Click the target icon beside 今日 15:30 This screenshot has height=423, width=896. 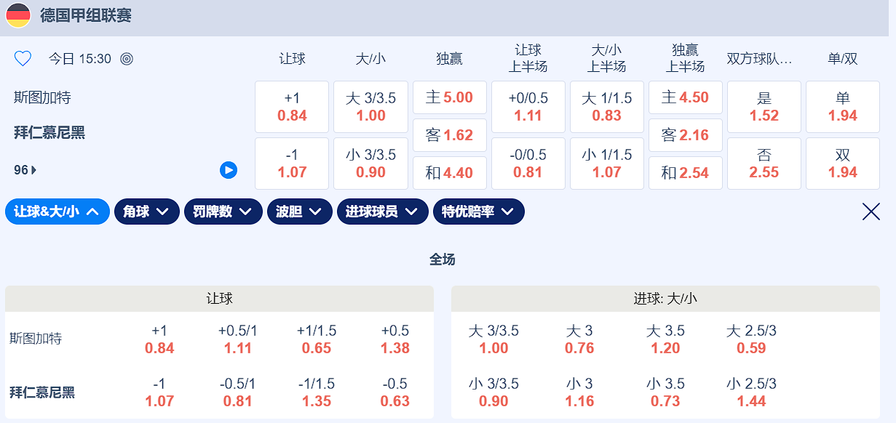[127, 59]
